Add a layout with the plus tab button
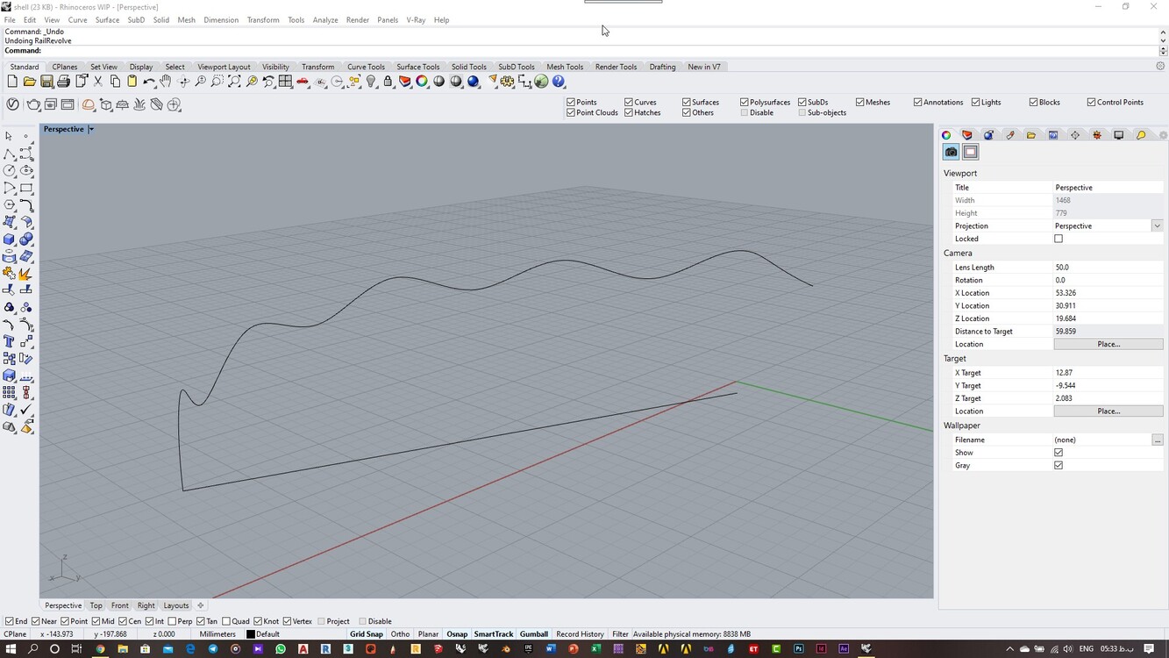1169x658 pixels. pyautogui.click(x=200, y=605)
